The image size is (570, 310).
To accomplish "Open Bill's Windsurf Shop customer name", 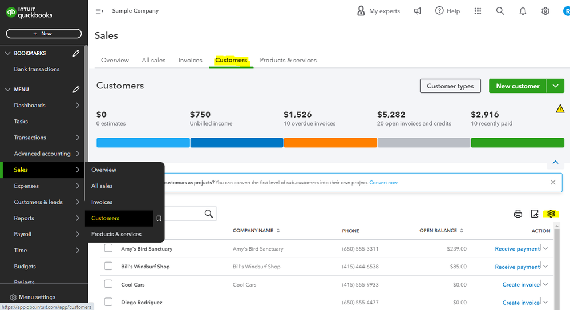I will (145, 267).
